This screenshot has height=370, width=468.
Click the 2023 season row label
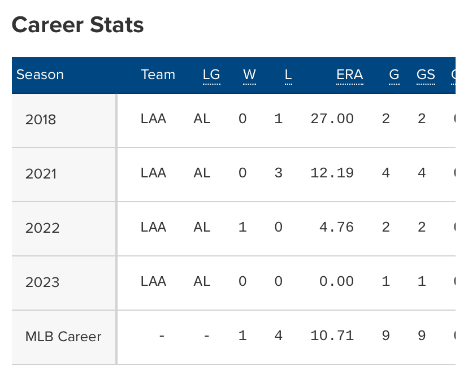42,282
